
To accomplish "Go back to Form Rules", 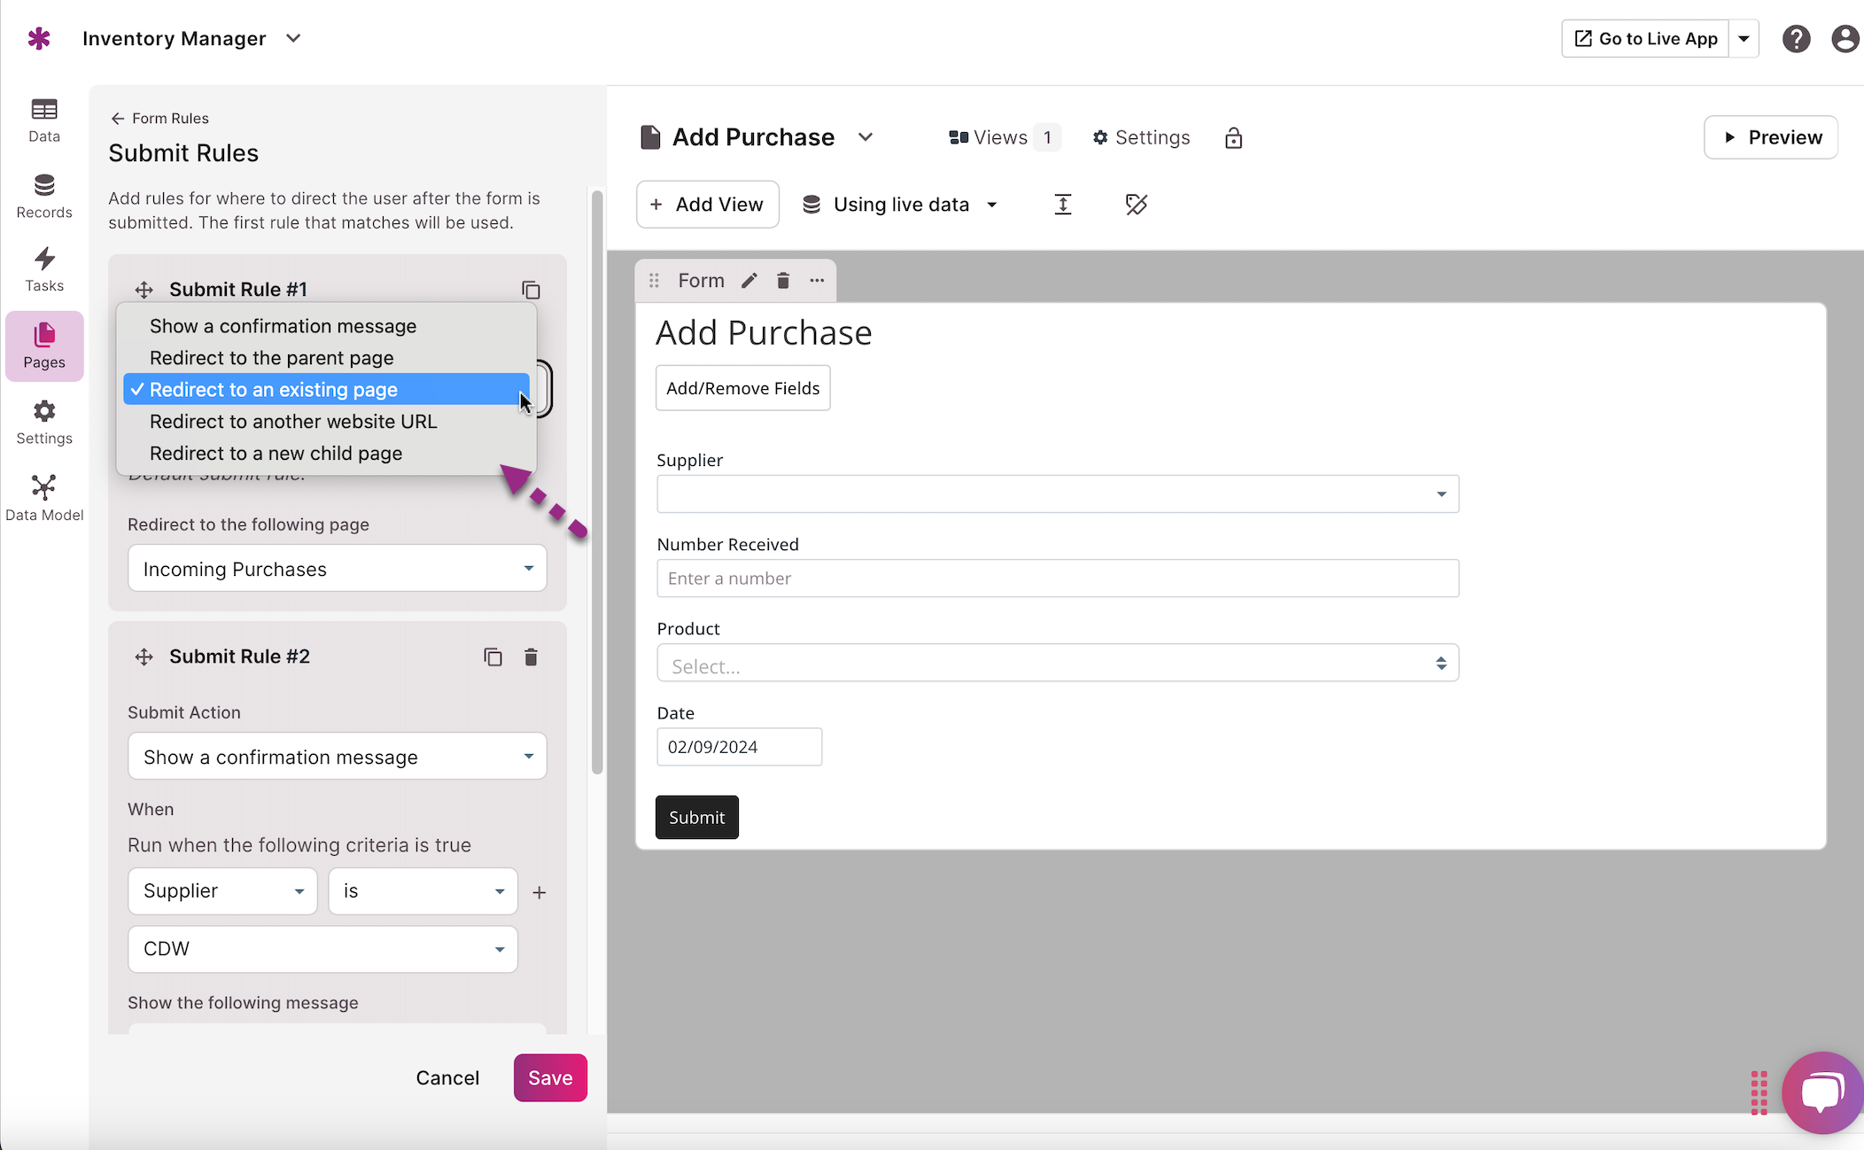I will click(x=159, y=119).
